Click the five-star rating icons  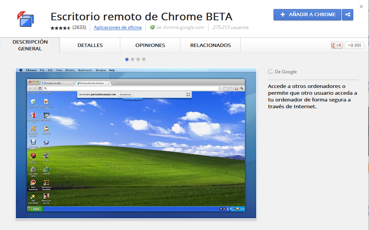tap(60, 28)
